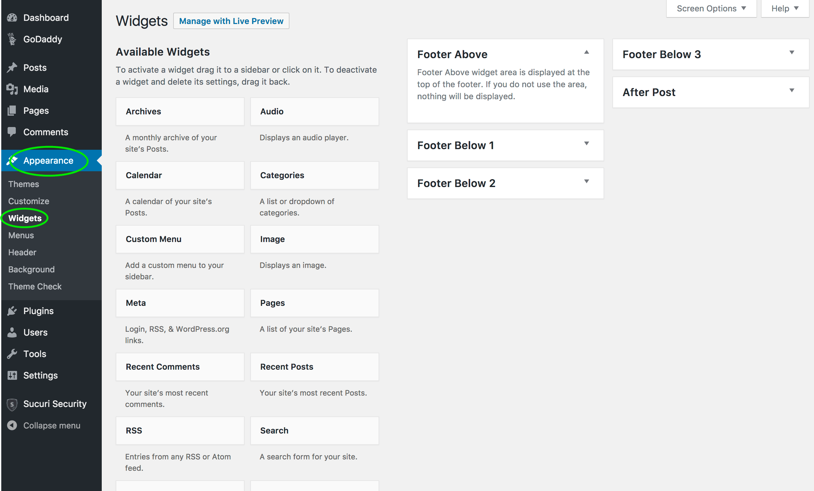Open the GoDaddy menu item
This screenshot has width=814, height=491.
51,39
